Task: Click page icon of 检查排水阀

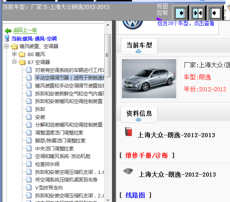Action: tap(29, 164)
